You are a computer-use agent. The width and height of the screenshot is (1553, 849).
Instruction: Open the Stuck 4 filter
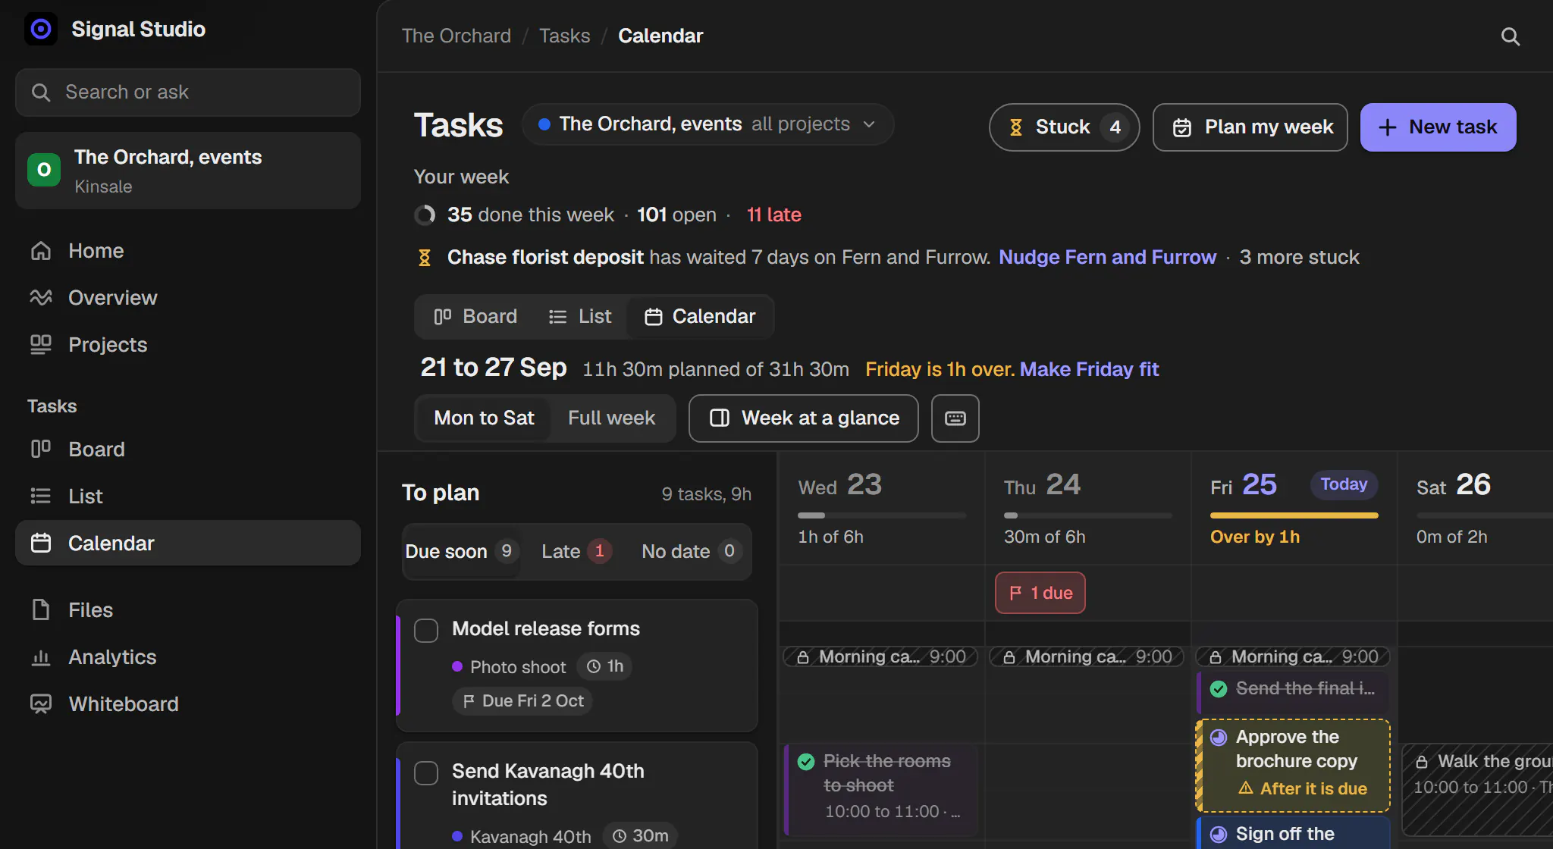coord(1064,127)
